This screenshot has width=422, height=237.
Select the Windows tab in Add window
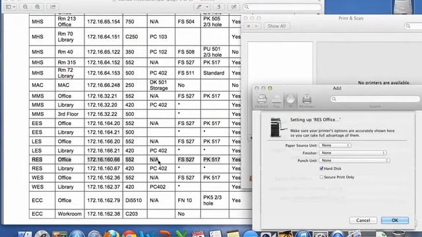[x=307, y=101]
